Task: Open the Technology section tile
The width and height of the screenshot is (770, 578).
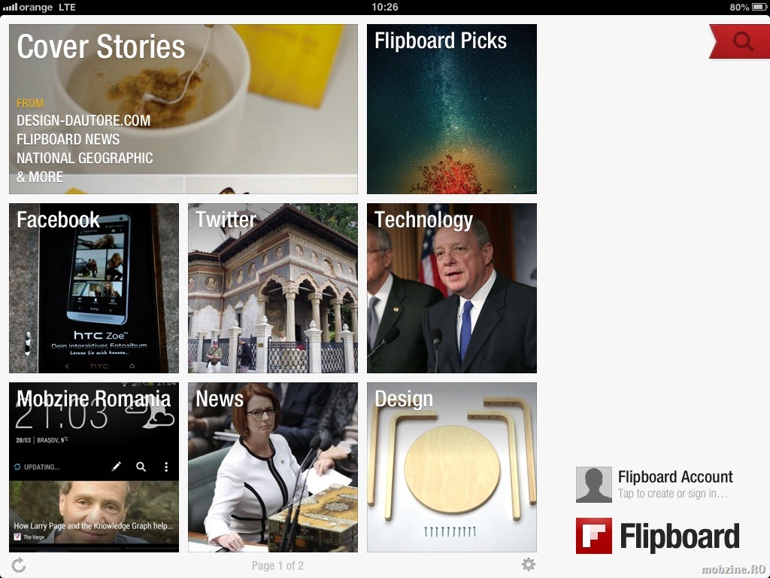Action: tap(452, 288)
